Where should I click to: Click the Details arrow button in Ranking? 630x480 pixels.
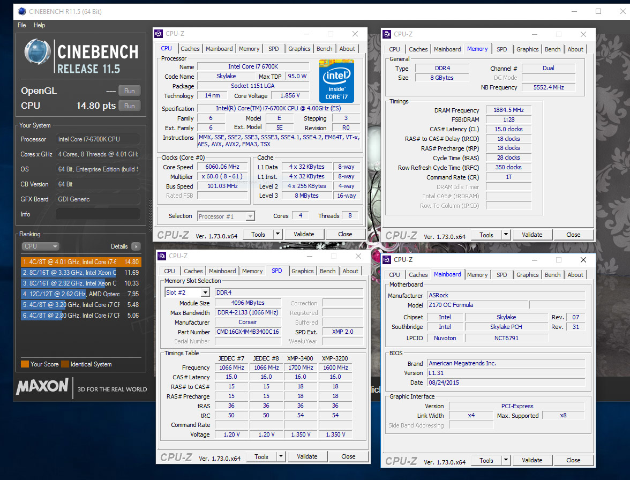tap(136, 246)
